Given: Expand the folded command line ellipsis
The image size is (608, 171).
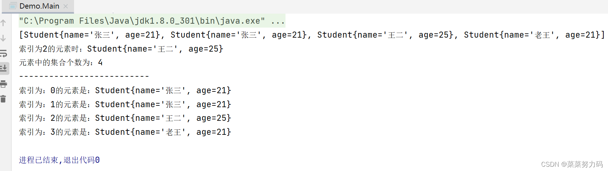Looking at the screenshot, I should click(x=278, y=21).
